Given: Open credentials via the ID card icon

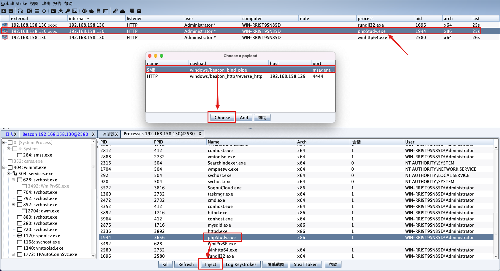Looking at the screenshot, I should 53,11.
